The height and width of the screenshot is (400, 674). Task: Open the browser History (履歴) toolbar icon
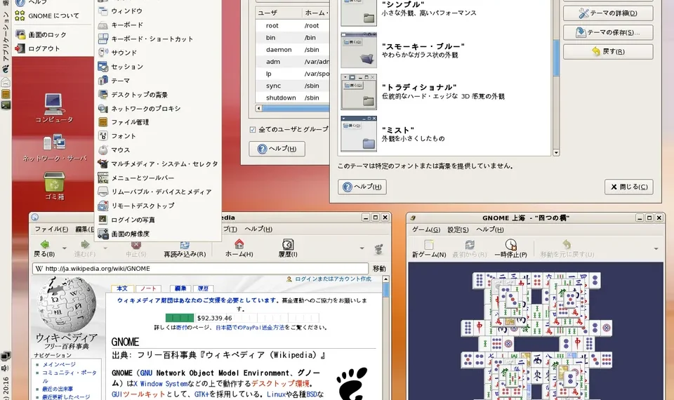tap(287, 247)
